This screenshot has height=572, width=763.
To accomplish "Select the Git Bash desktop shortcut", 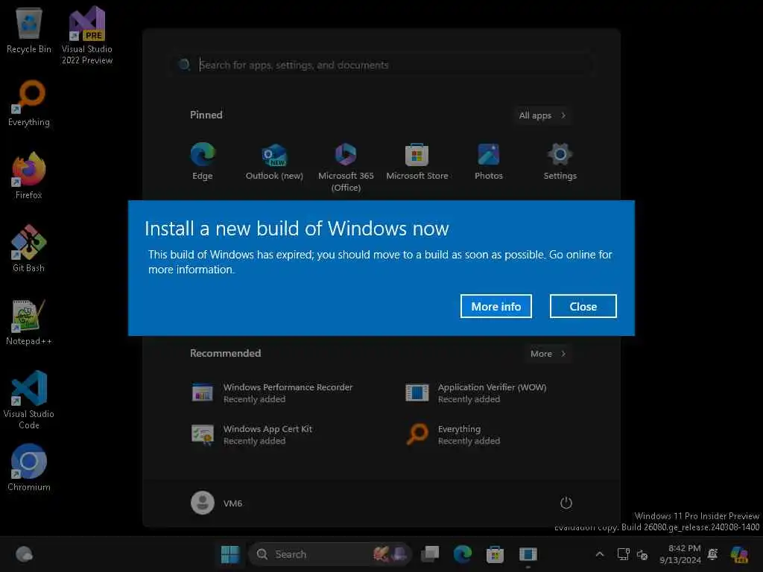I will point(29,249).
